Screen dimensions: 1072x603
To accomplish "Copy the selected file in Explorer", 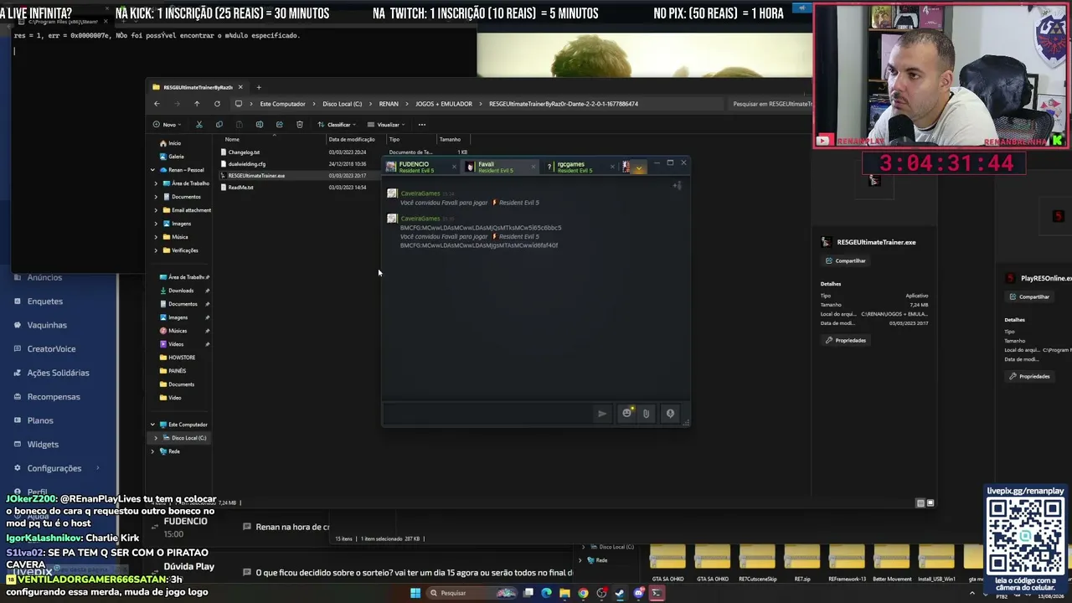I will 219,125.
